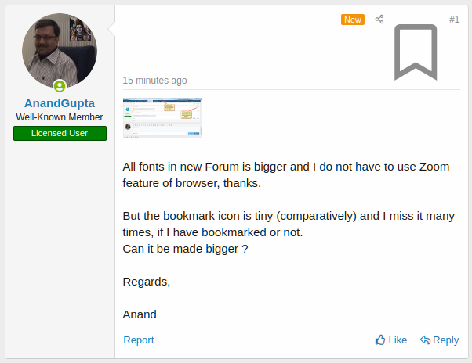Screen dimensions: 472x363
Task: Click the thumbs-up Like icon
Action: 380,340
